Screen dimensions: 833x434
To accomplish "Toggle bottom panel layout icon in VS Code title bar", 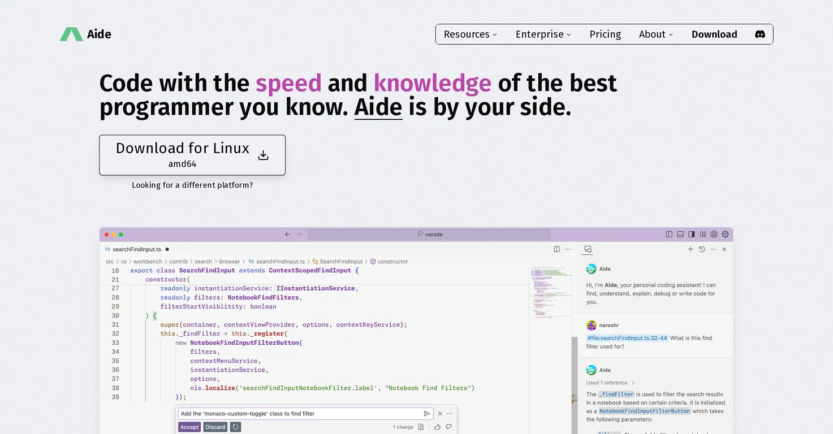I will [680, 234].
